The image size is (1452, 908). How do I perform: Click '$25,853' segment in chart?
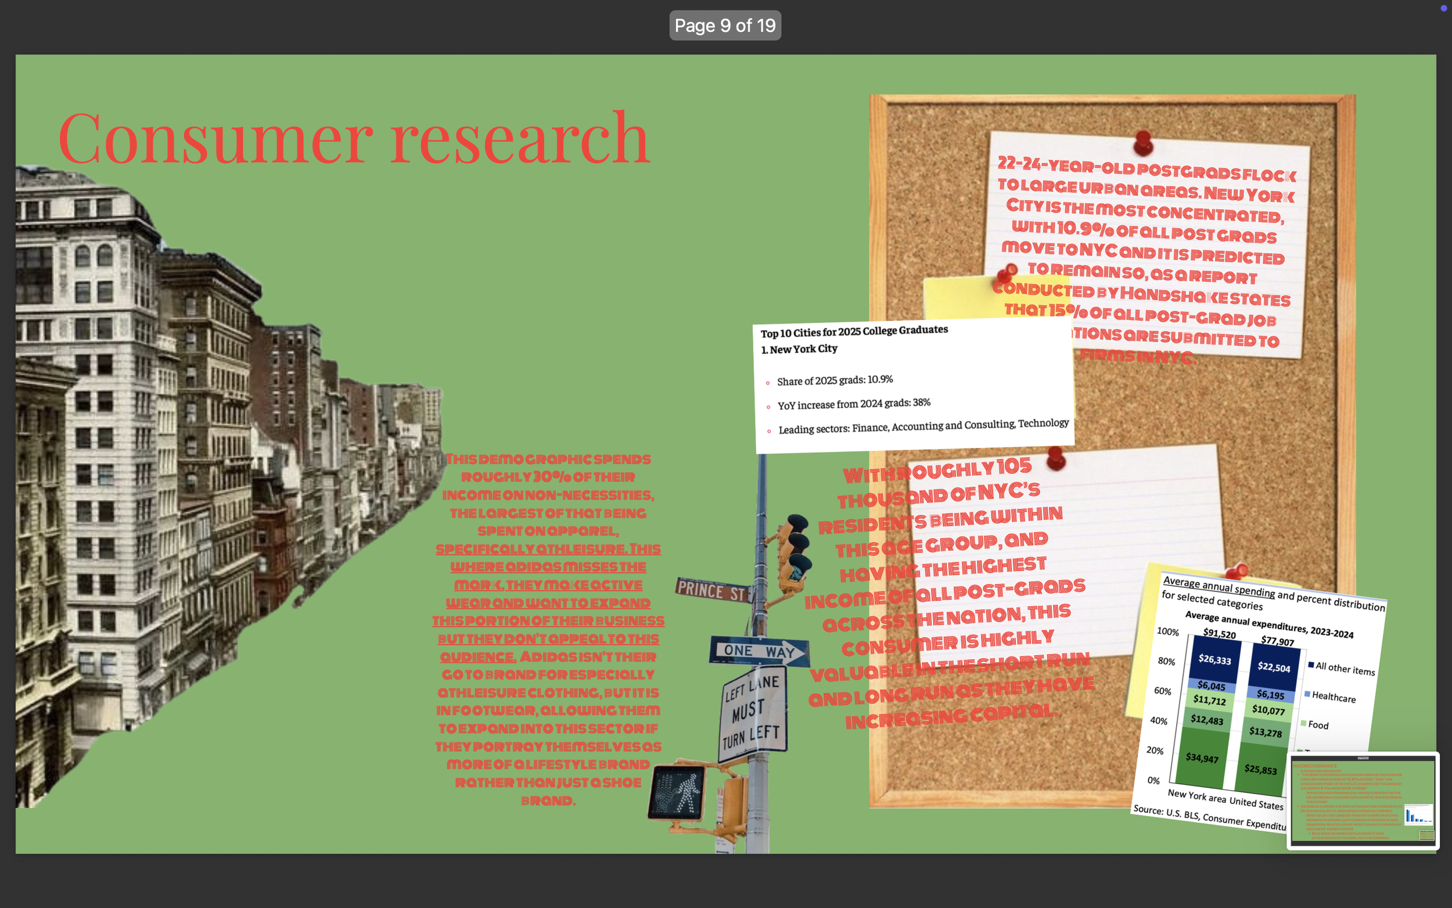tap(1260, 769)
